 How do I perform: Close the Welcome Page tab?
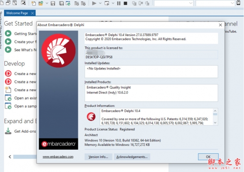33,13
